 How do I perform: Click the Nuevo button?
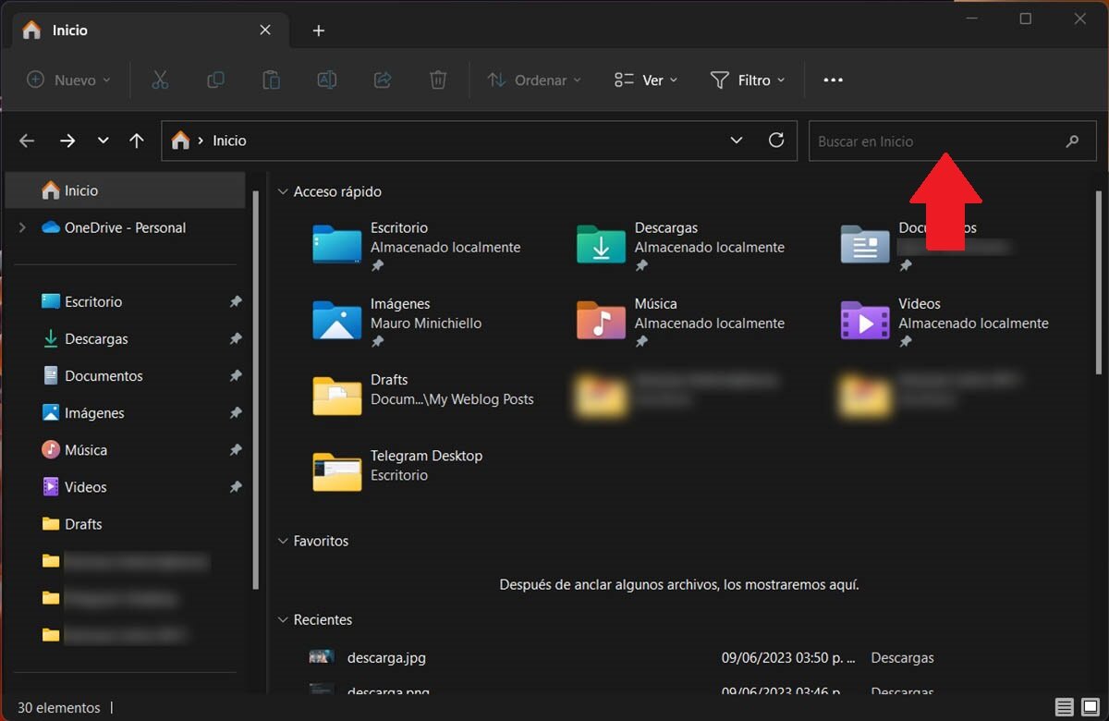point(68,80)
